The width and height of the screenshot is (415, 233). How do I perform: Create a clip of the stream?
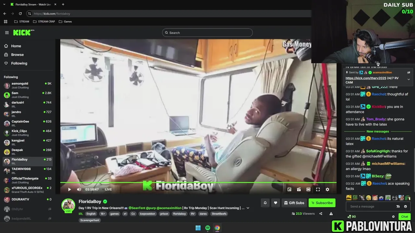click(x=299, y=189)
